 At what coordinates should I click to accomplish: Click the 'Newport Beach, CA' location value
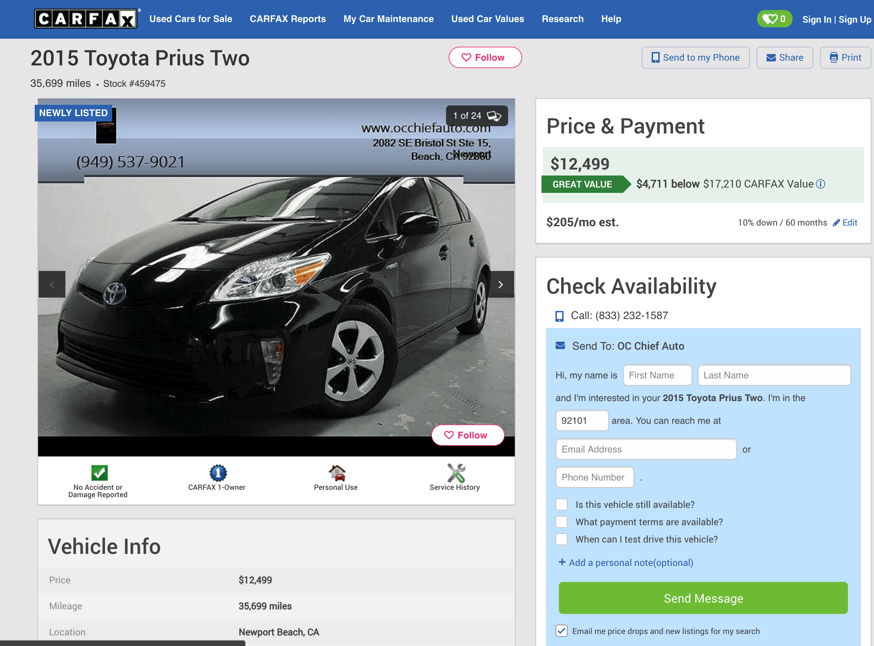click(278, 632)
